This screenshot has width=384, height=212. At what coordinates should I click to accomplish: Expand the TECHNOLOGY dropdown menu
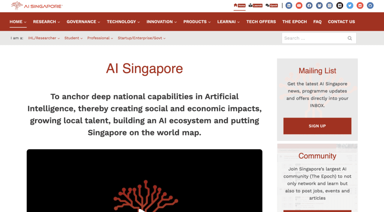pos(123,22)
